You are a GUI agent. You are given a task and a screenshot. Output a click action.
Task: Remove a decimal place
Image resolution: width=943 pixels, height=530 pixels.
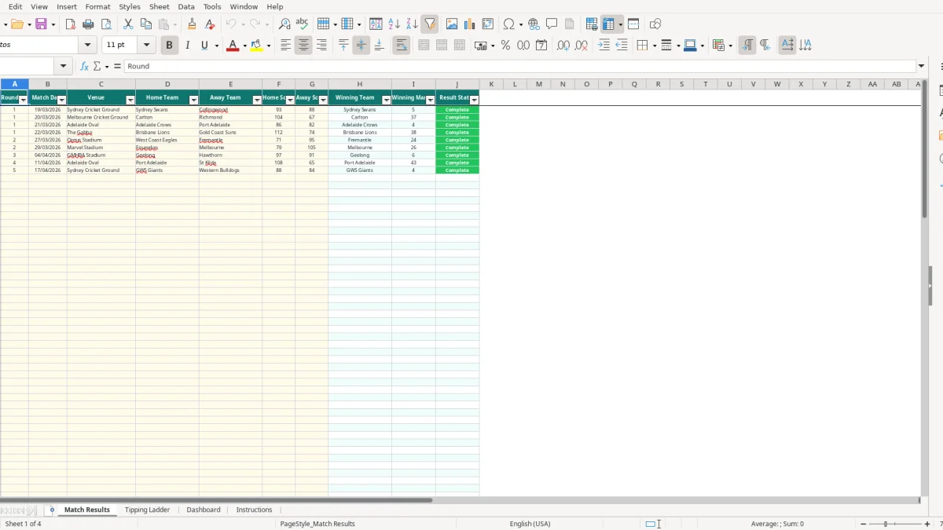pyautogui.click(x=582, y=46)
